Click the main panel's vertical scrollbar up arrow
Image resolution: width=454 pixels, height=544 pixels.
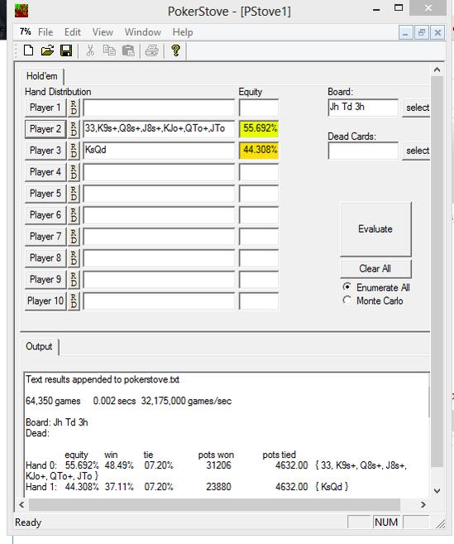tap(437, 70)
